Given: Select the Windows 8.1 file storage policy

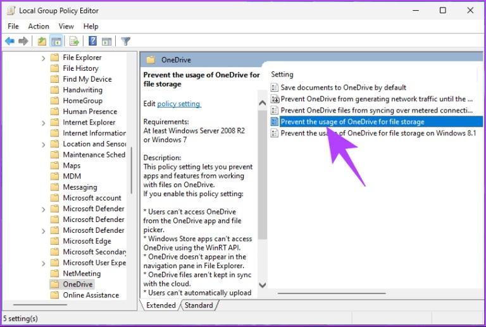Looking at the screenshot, I should point(378,133).
